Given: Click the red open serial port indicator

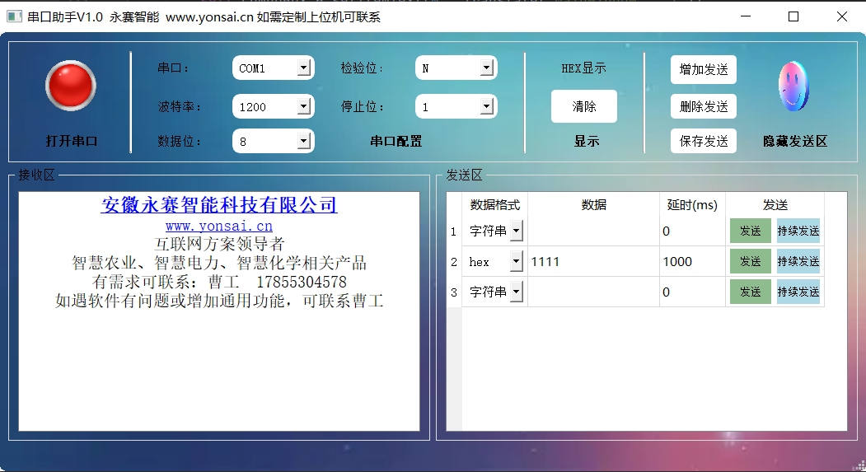Looking at the screenshot, I should [71, 86].
